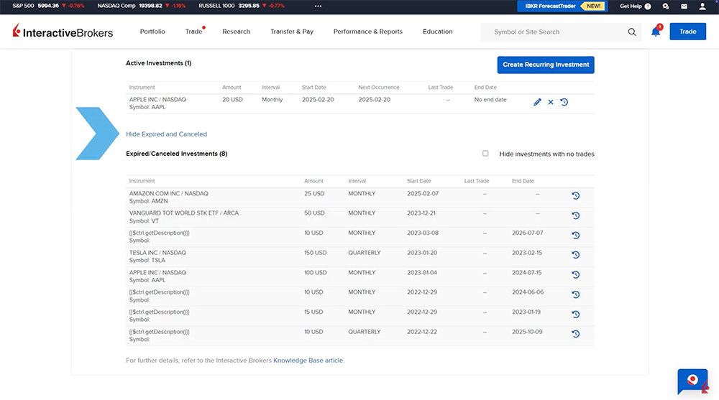Click VANGUARD TOT WORLD STK ETF / ARCA cell
The image size is (719, 400).
pyautogui.click(x=184, y=213)
